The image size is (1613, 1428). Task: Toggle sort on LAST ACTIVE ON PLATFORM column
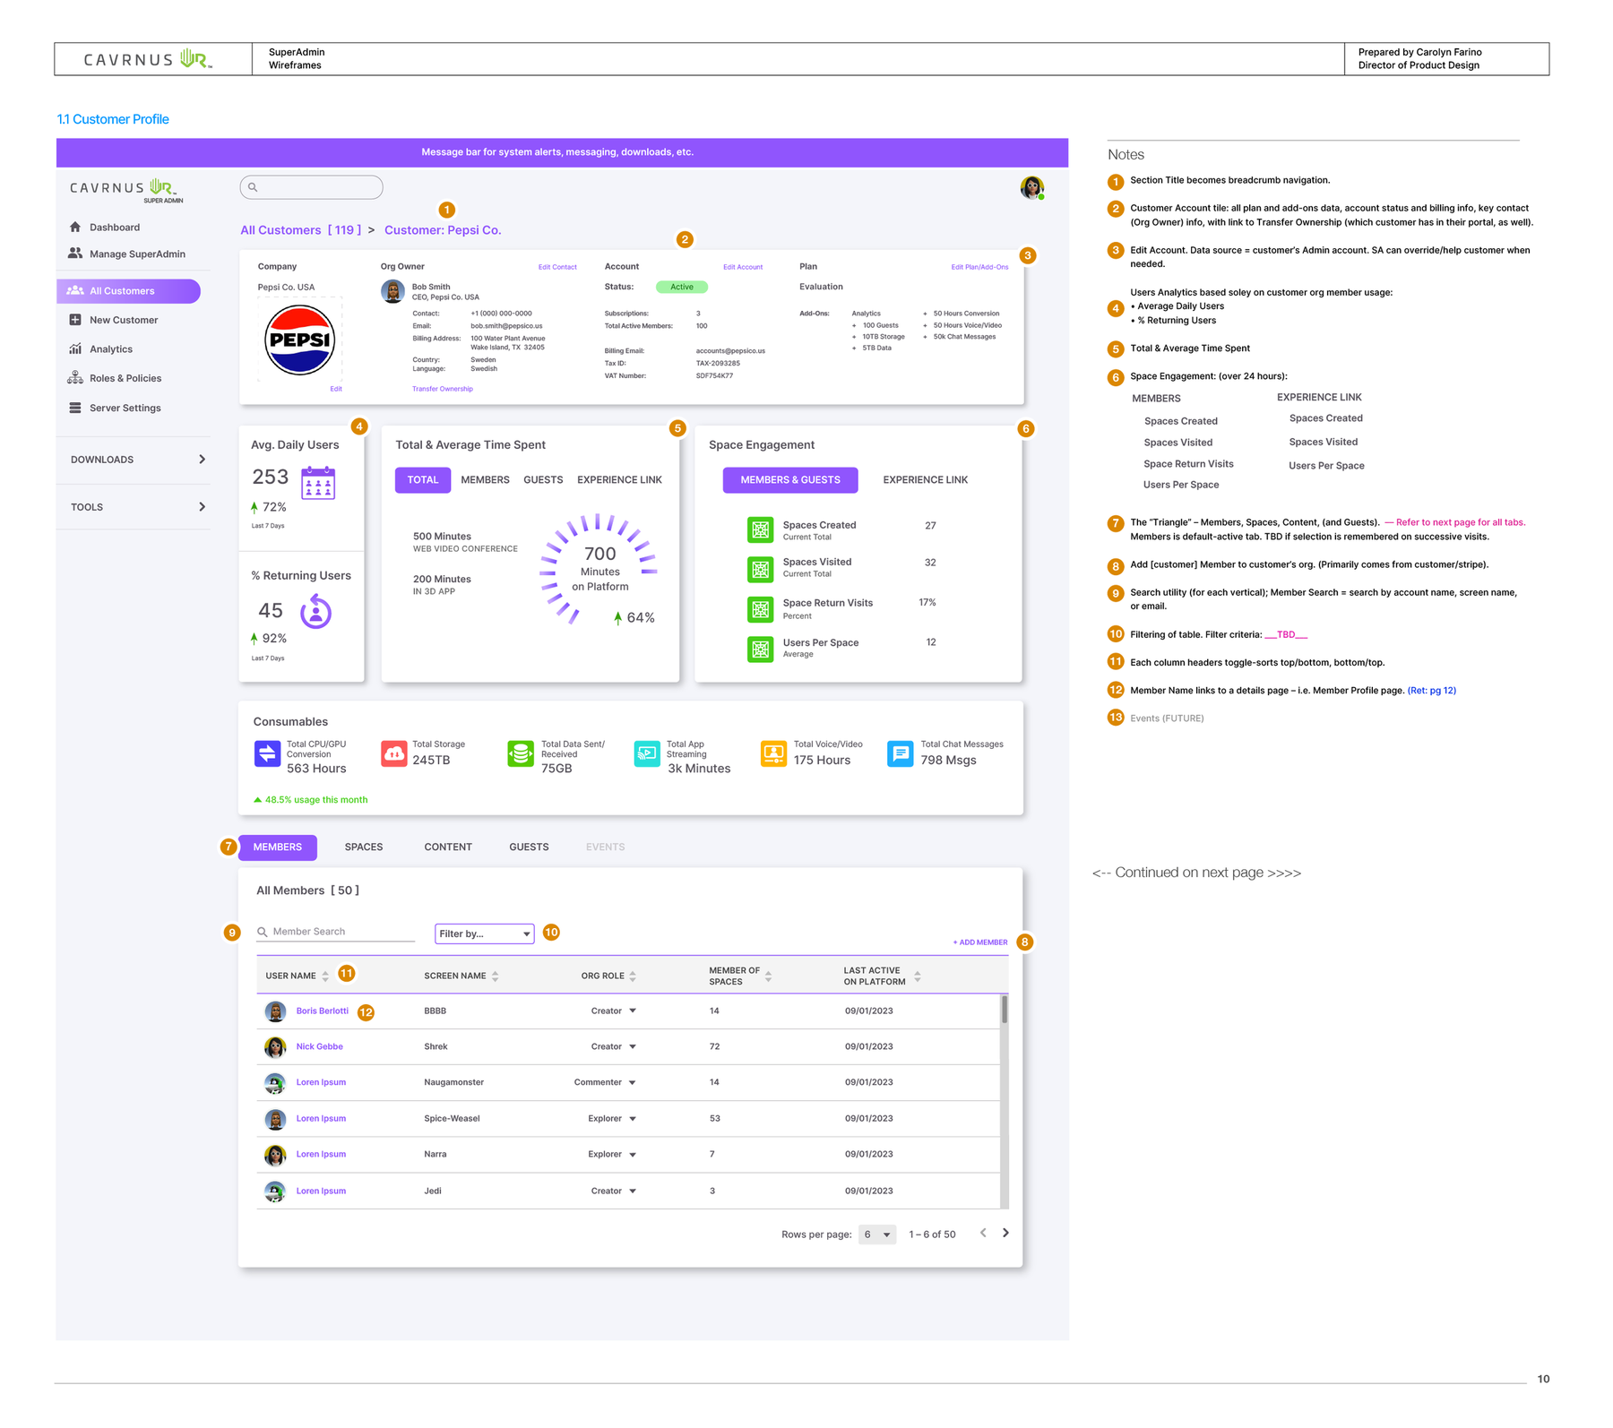pos(917,976)
